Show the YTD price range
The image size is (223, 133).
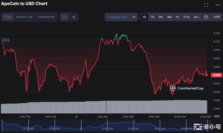[186, 17]
